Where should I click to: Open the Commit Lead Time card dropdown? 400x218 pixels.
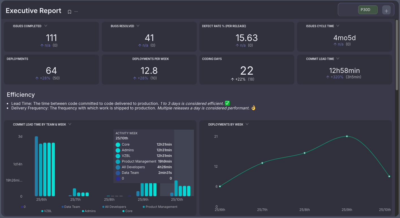point(338,59)
